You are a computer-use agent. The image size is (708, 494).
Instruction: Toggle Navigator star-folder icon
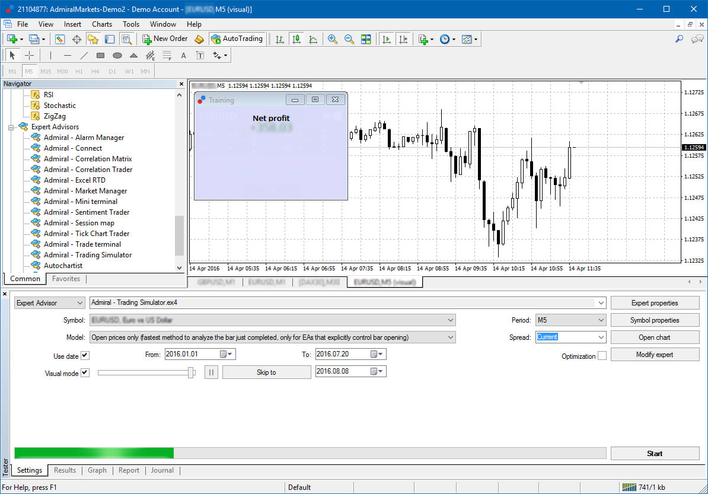[x=93, y=39]
